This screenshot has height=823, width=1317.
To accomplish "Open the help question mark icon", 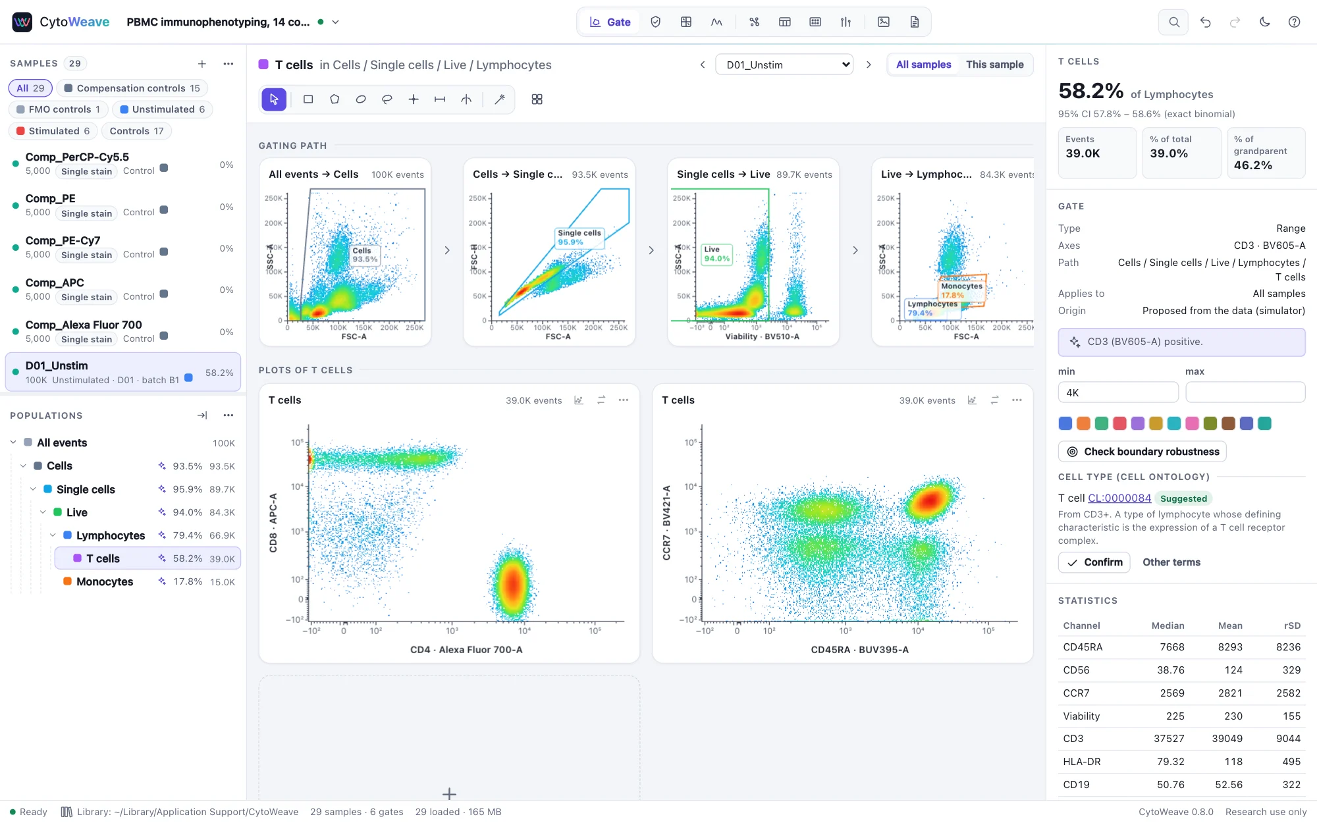I will pos(1294,22).
